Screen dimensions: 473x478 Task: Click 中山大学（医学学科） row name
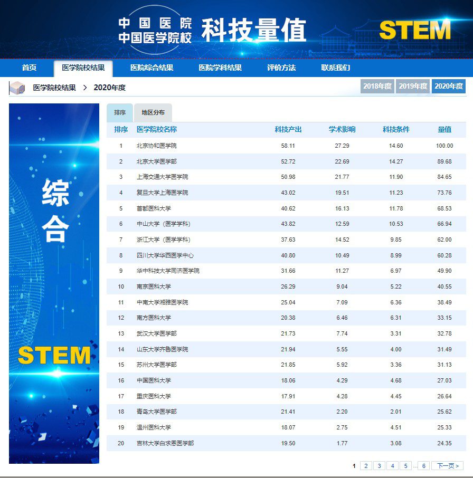coord(164,224)
